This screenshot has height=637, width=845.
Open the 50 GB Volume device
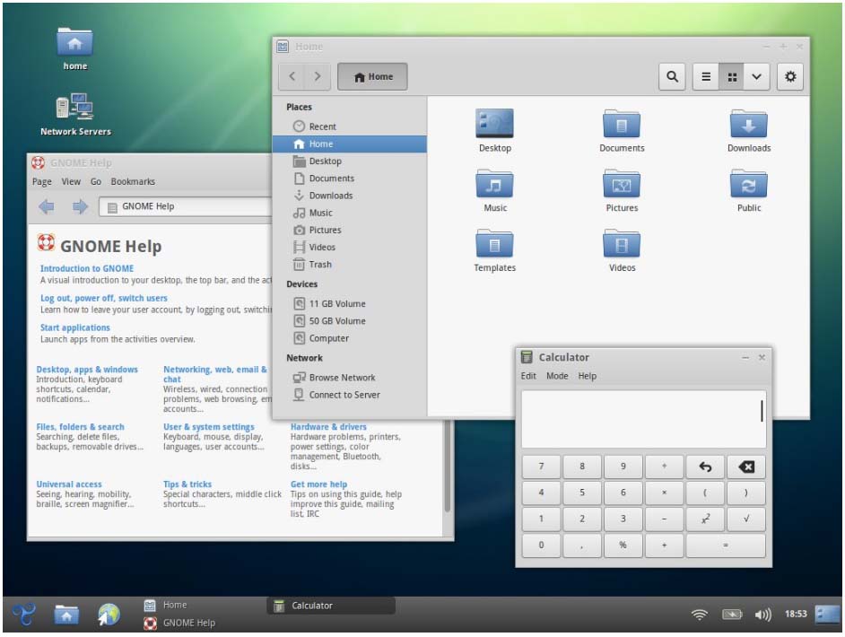pyautogui.click(x=349, y=321)
